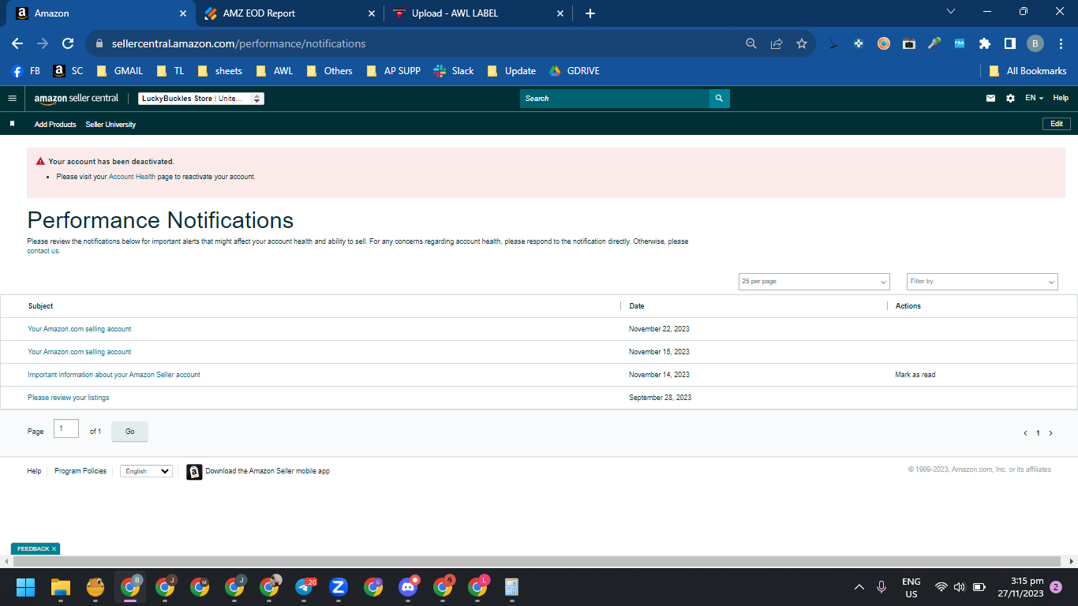Open the November 15 selling account notification
This screenshot has height=606, width=1078.
click(80, 352)
